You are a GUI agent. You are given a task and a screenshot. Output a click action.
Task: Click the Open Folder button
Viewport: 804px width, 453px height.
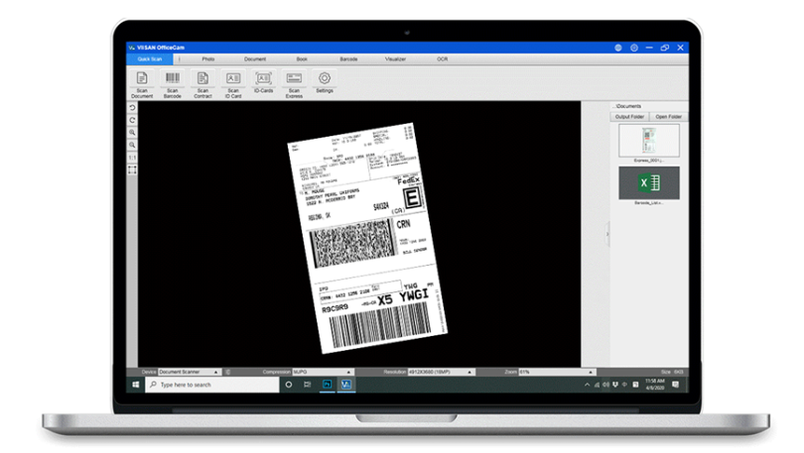pyautogui.click(x=669, y=117)
